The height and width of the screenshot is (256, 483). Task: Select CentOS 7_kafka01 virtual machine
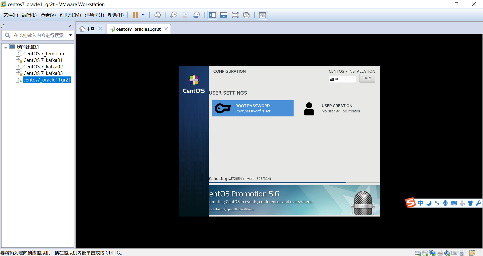tap(43, 60)
